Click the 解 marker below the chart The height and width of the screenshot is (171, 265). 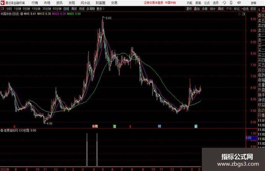click(196, 126)
